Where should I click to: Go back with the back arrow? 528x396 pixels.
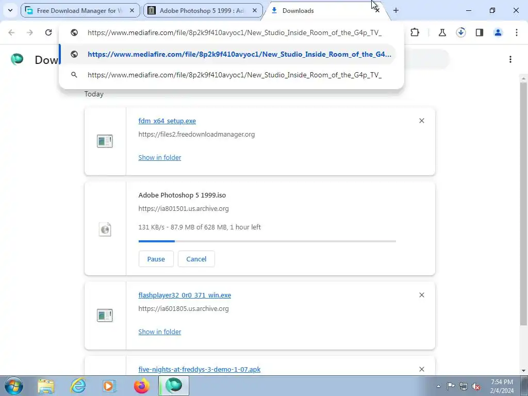(x=11, y=32)
